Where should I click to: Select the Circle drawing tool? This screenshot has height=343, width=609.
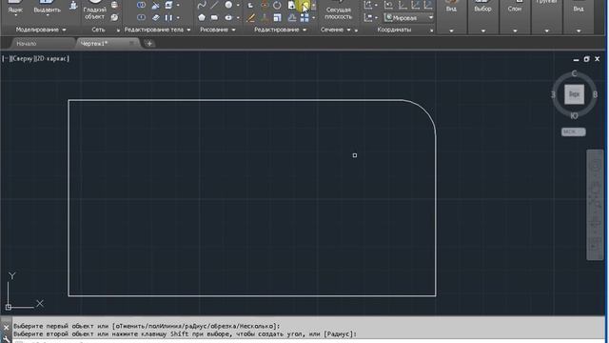228,5
